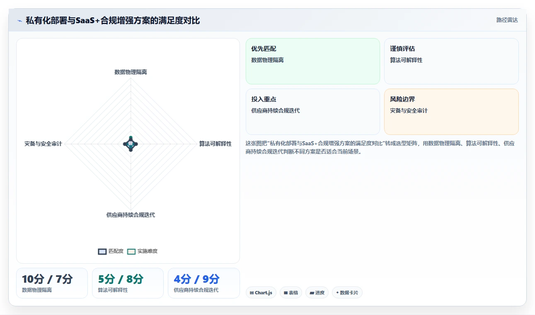Click the 供应商持续合规迭代 radar axis label
This screenshot has width=535, height=315.
click(131, 215)
